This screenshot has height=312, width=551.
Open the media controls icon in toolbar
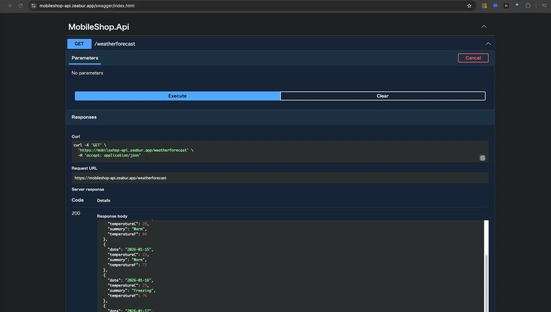[x=544, y=6]
